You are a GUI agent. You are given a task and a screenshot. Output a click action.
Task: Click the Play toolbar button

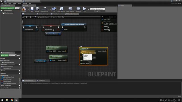[84, 9]
